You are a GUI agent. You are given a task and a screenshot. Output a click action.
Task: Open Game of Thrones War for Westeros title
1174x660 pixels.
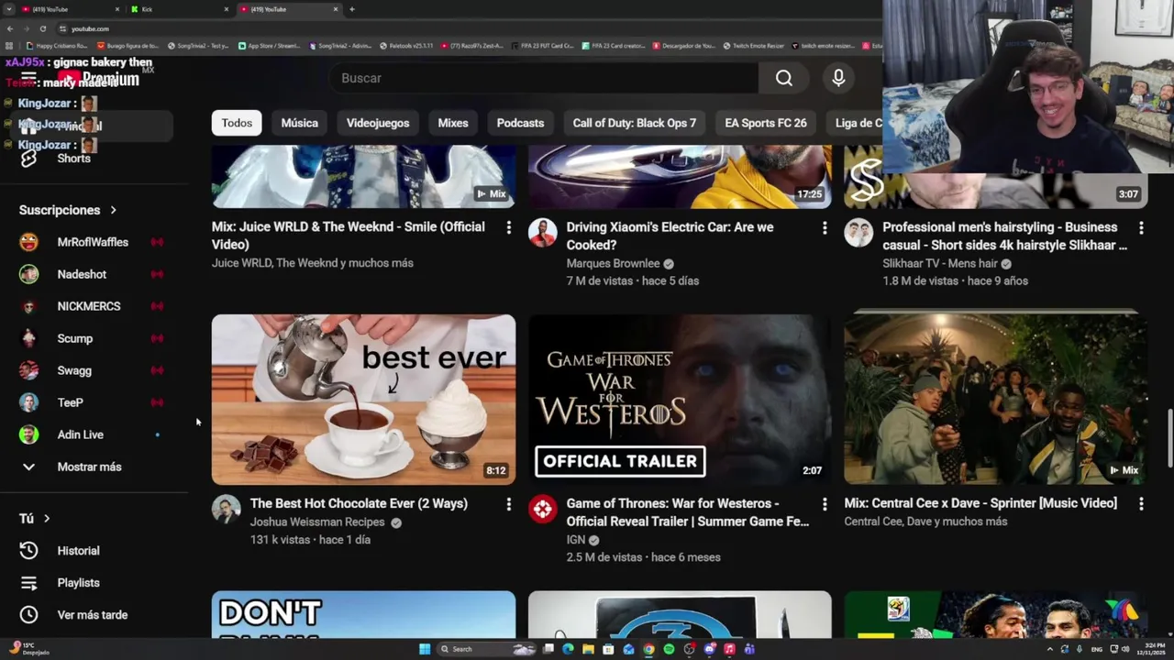[x=688, y=512]
